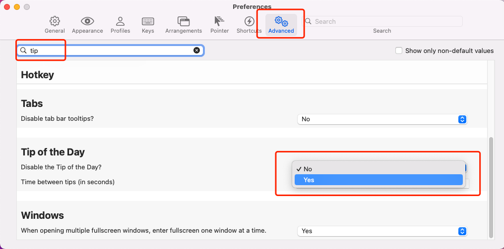Click the red close window button
Image resolution: width=504 pixels, height=249 pixels.
[7, 7]
